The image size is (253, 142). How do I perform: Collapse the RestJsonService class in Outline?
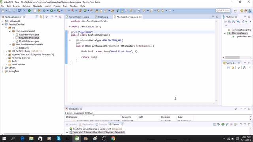pos(225,33)
